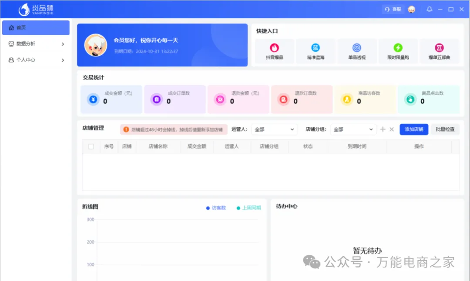The image size is (470, 281).
Task: Open the 限时限量购 lightning icon
Action: [x=398, y=48]
